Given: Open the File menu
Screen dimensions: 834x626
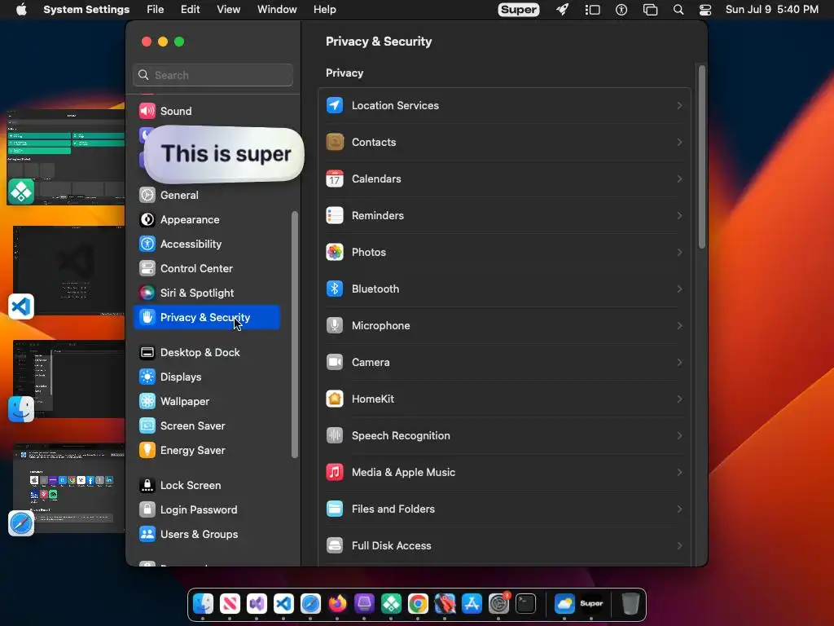Looking at the screenshot, I should click(156, 10).
